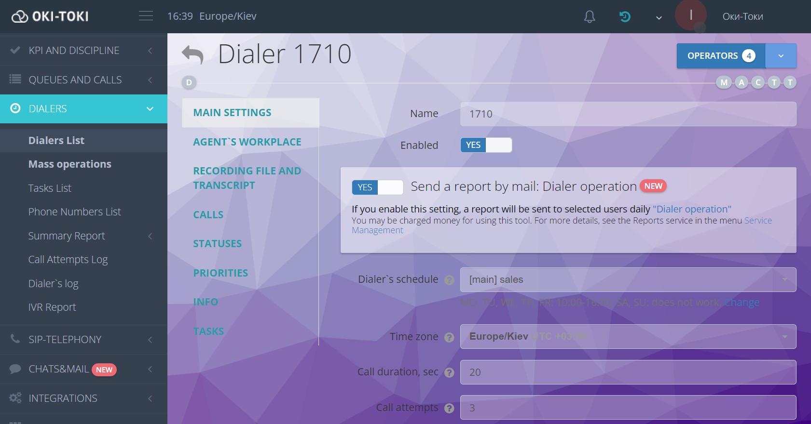Collapse the DIALERS menu section
The height and width of the screenshot is (424, 811).
point(83,109)
